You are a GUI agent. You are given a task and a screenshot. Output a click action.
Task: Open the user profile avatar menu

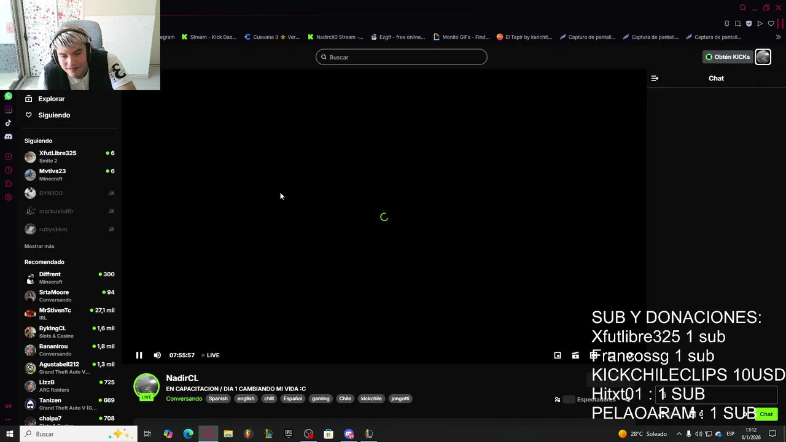pos(763,57)
